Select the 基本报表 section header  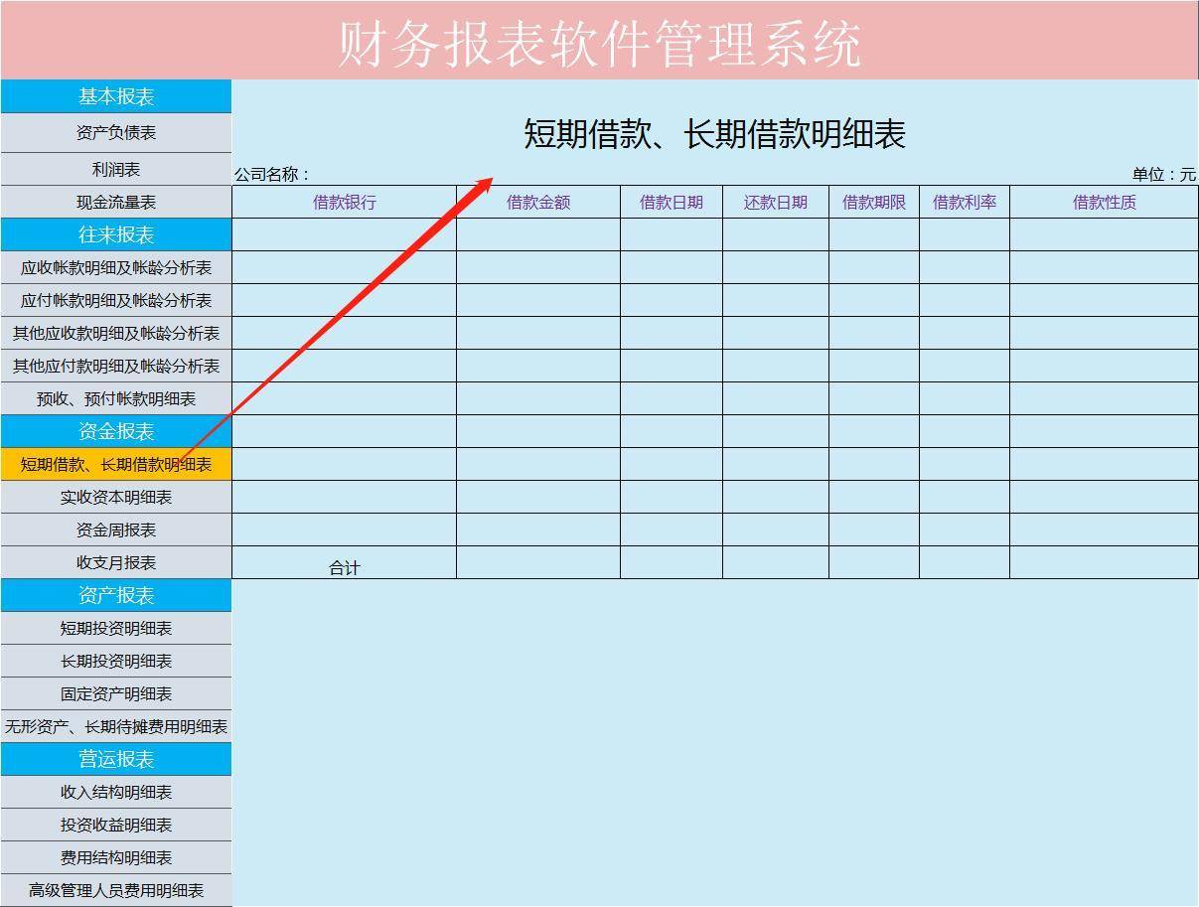pyautogui.click(x=116, y=96)
